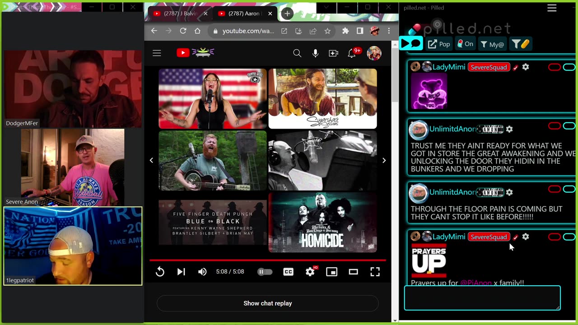Go back using the browser back arrow

[154, 31]
